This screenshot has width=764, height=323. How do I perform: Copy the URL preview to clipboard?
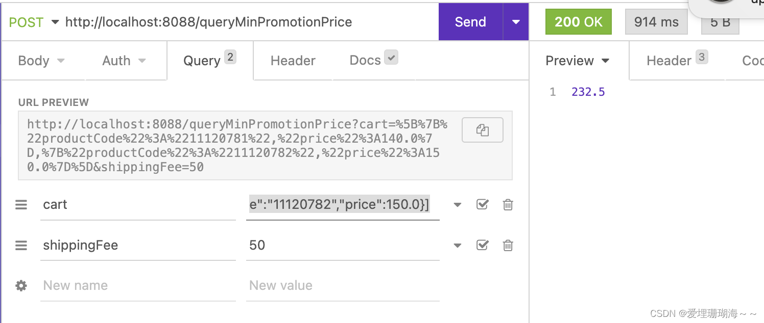(482, 130)
